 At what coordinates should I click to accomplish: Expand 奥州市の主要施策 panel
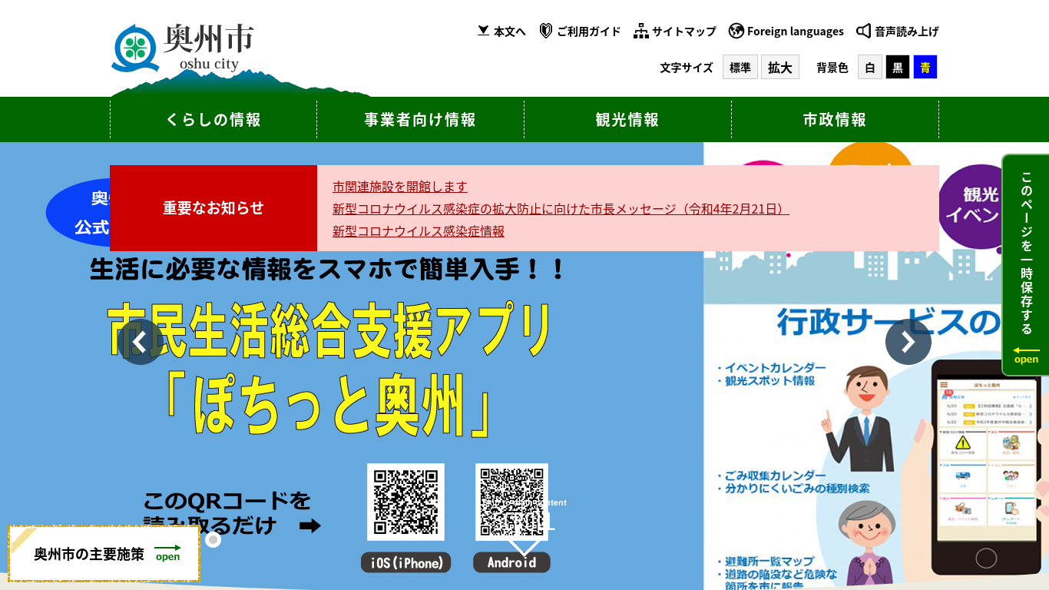(104, 554)
